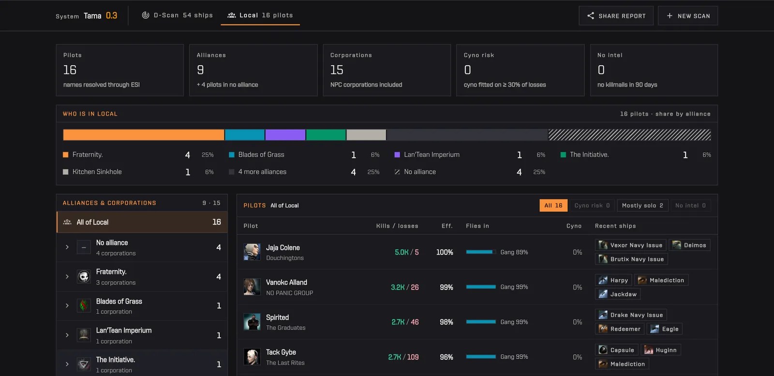Click the D-Scan radar icon

145,15
